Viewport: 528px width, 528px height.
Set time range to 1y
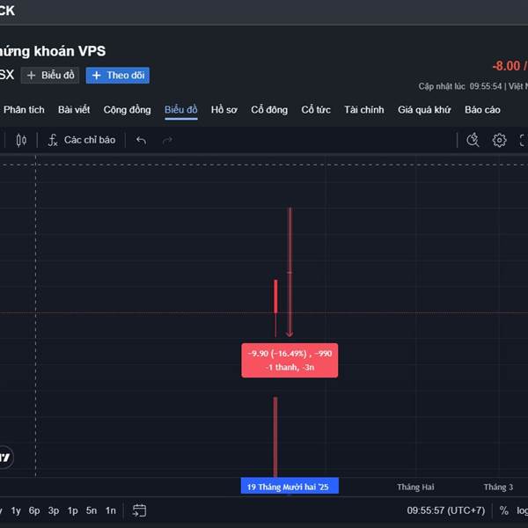tap(16, 510)
